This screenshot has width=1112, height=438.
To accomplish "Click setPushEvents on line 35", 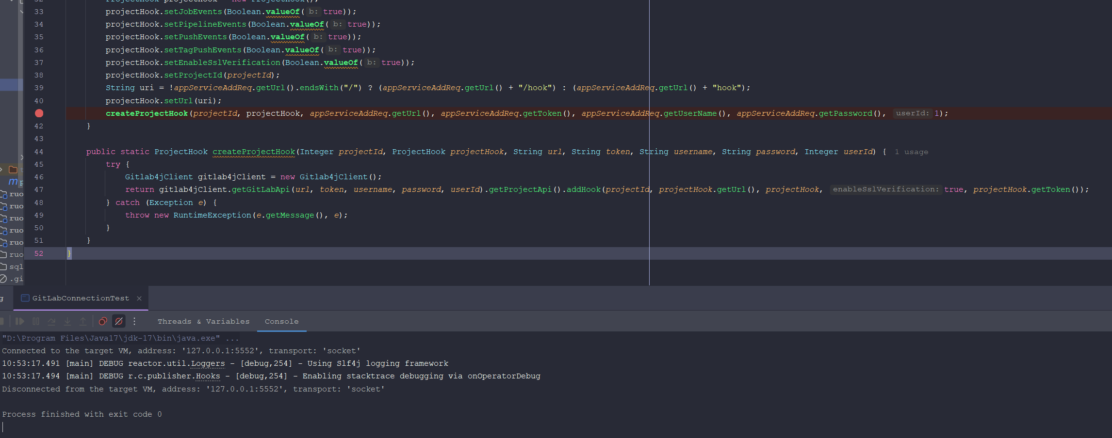I will pos(196,37).
